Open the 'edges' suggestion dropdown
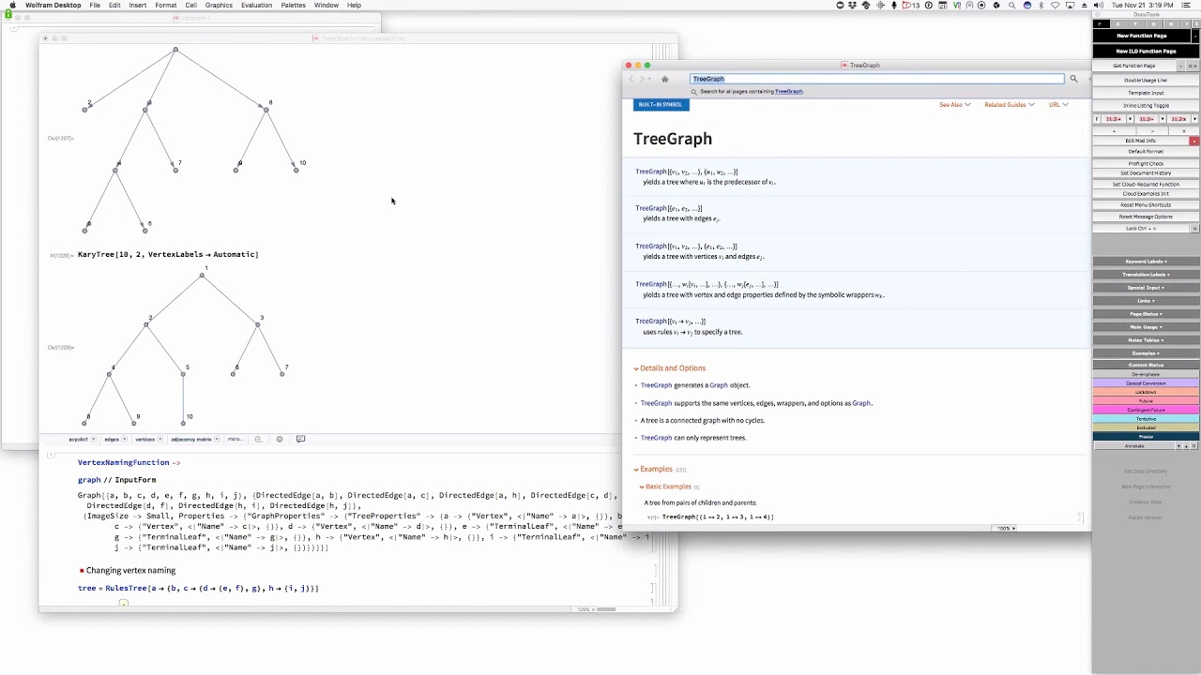The width and height of the screenshot is (1201, 675). pyautogui.click(x=125, y=439)
